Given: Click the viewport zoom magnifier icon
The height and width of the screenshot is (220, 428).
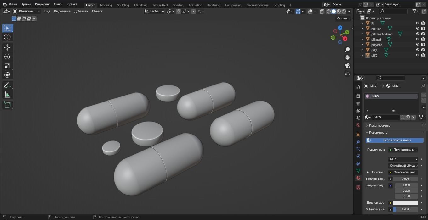Looking at the screenshot, I should [x=347, y=50].
